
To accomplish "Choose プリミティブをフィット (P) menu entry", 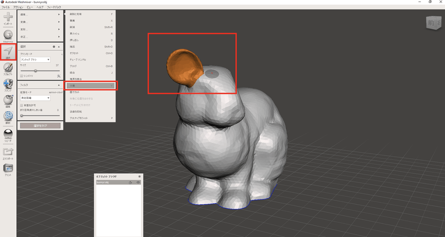I will tap(90, 118).
